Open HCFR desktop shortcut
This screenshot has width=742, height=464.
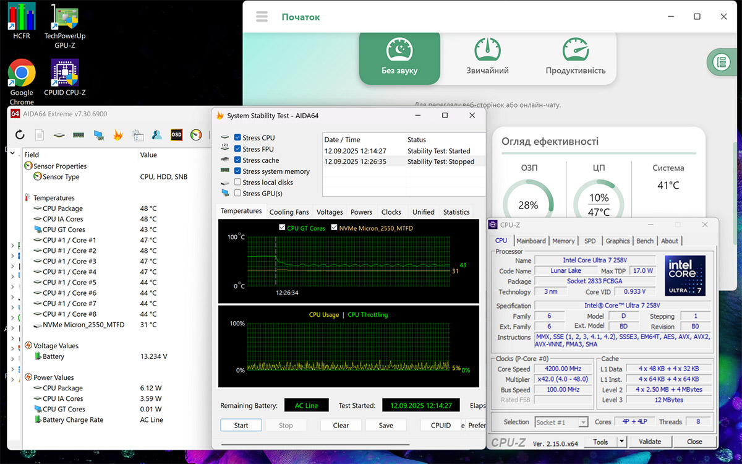(22, 21)
